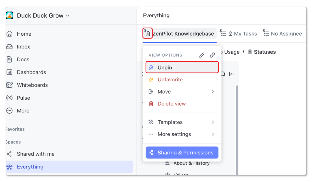Click the copy link icon in View Options
This screenshot has height=182, width=312.
(212, 55)
